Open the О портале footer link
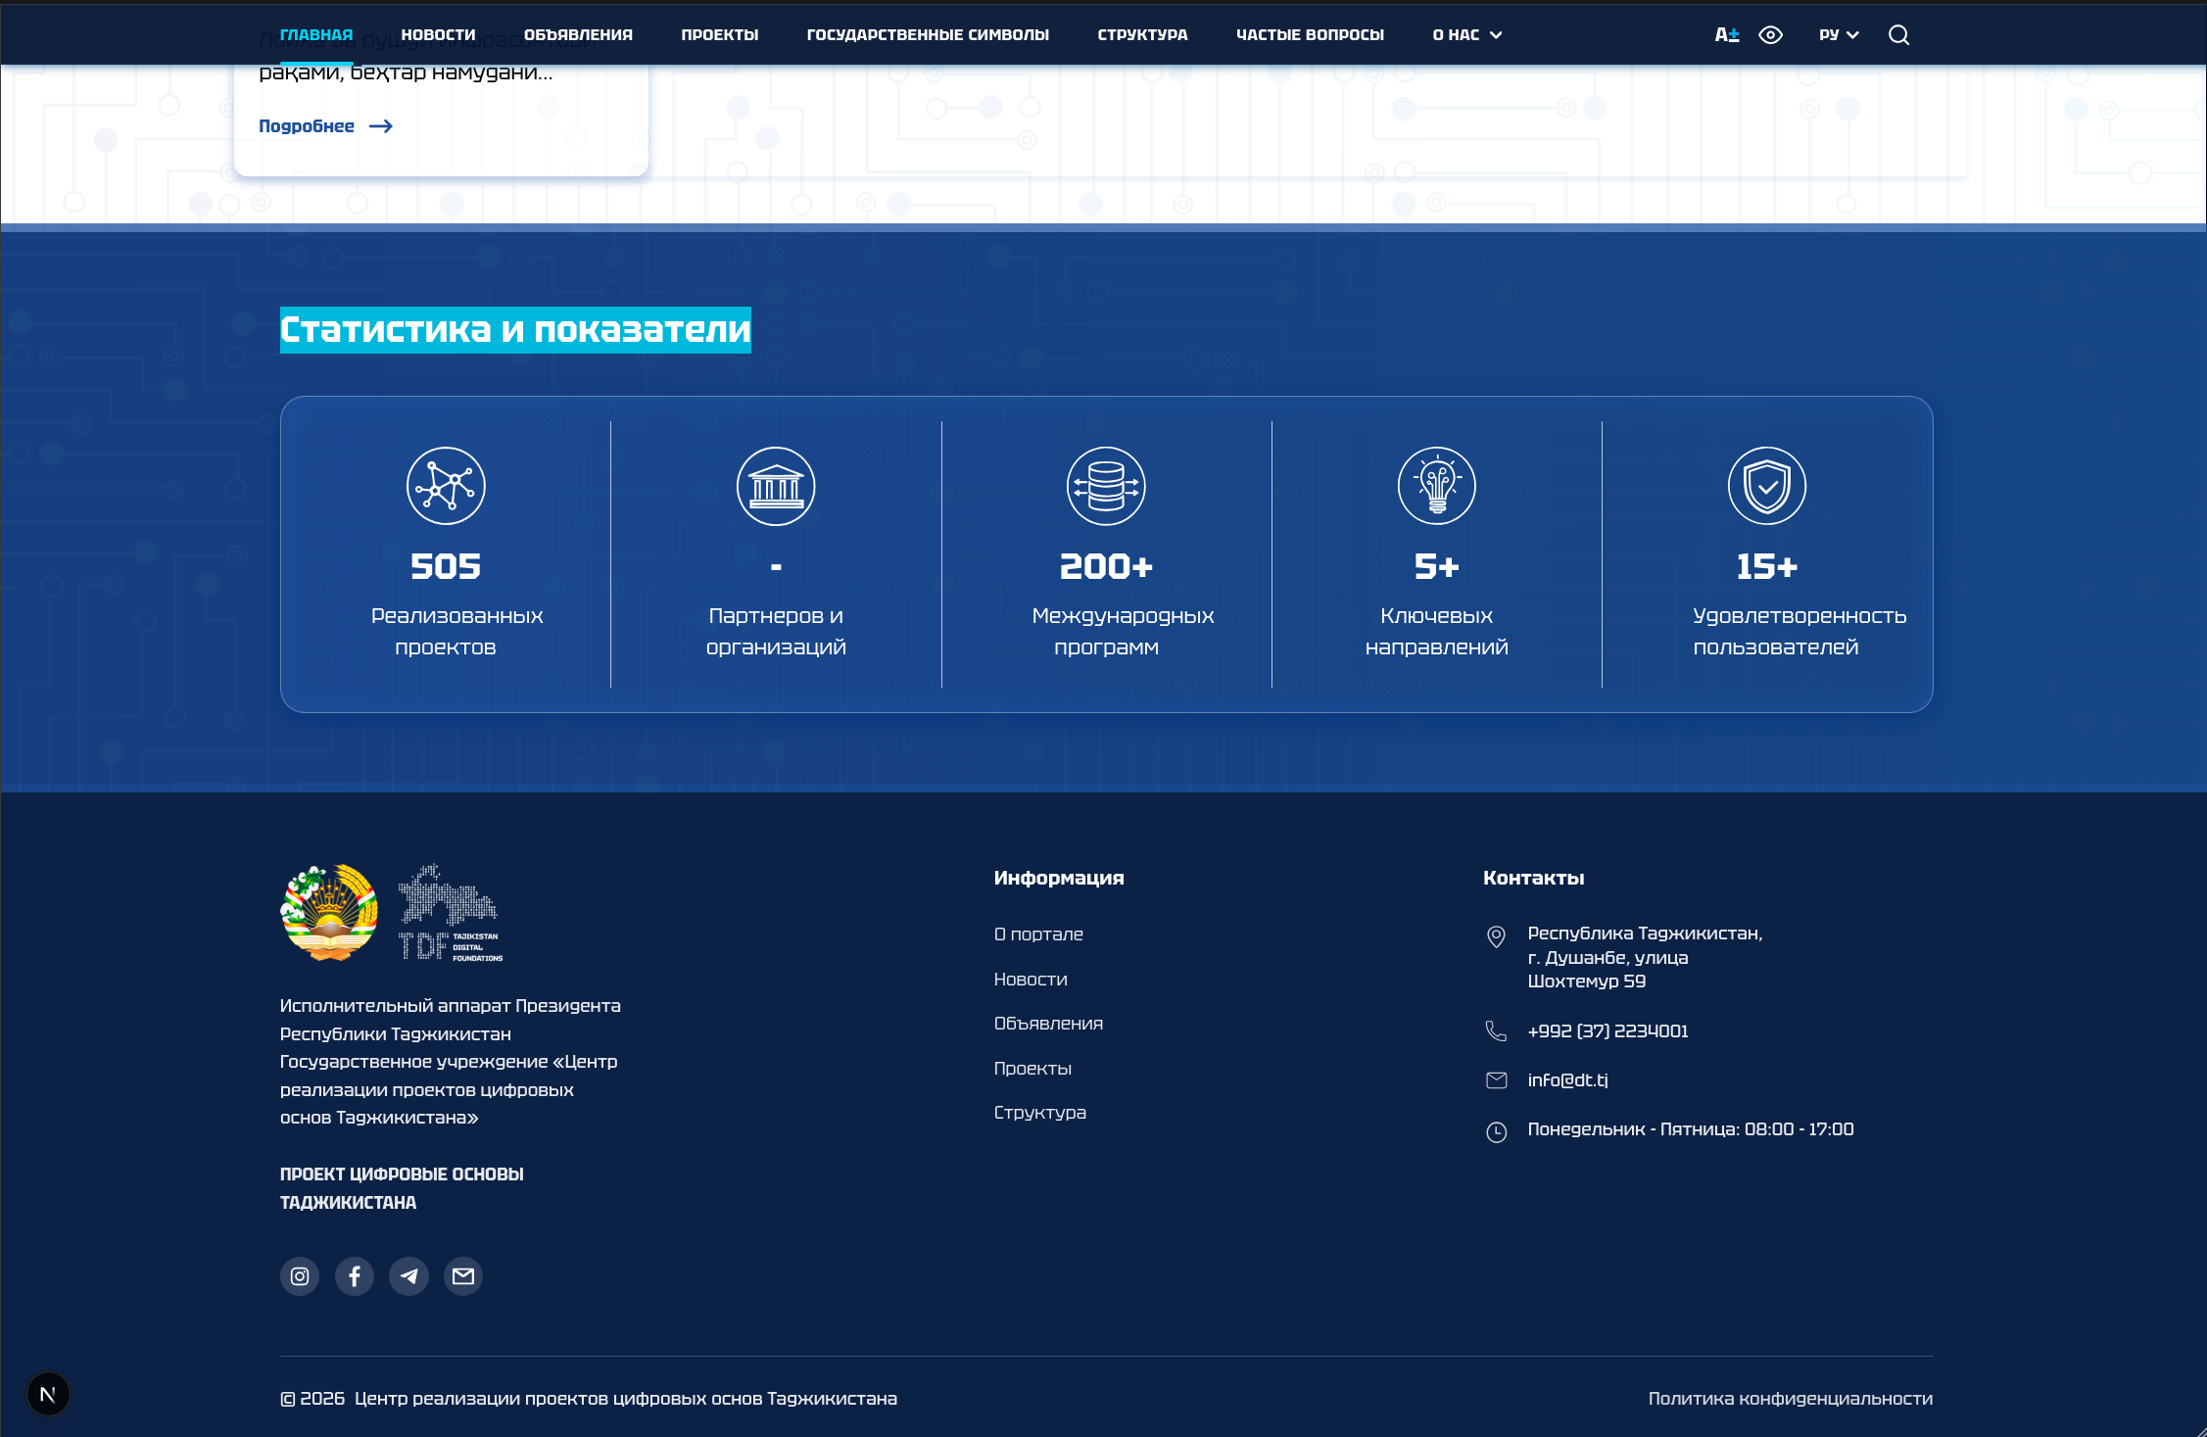Image resolution: width=2207 pixels, height=1437 pixels. click(x=1038, y=934)
